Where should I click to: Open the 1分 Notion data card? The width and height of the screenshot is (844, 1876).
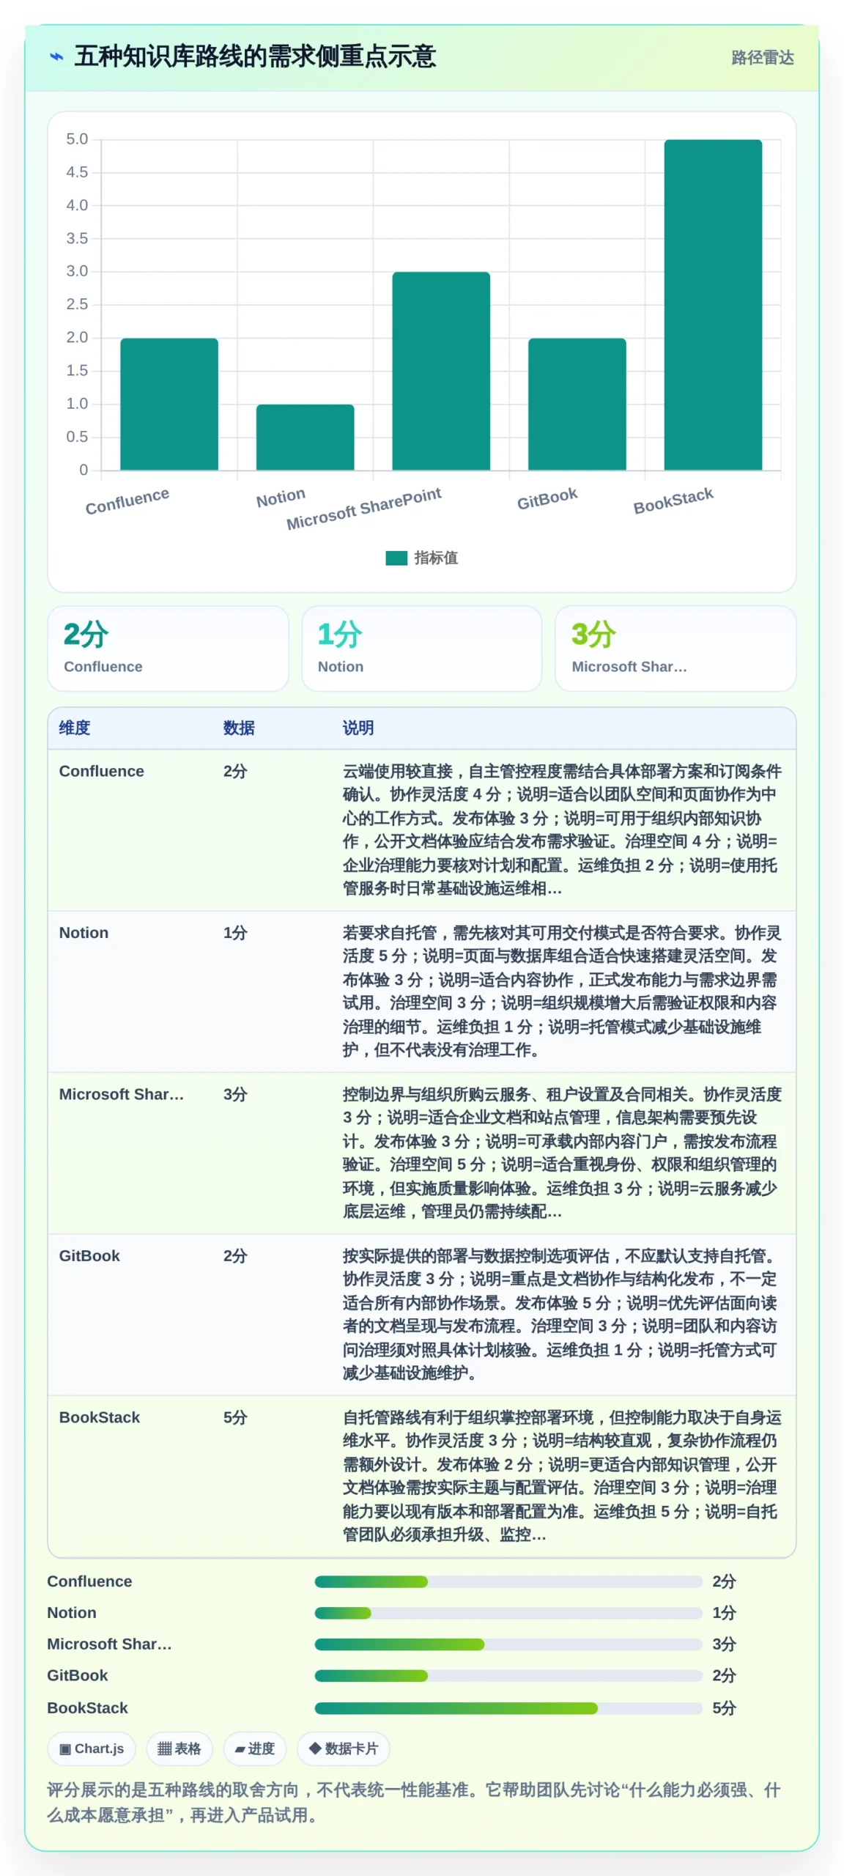[422, 649]
